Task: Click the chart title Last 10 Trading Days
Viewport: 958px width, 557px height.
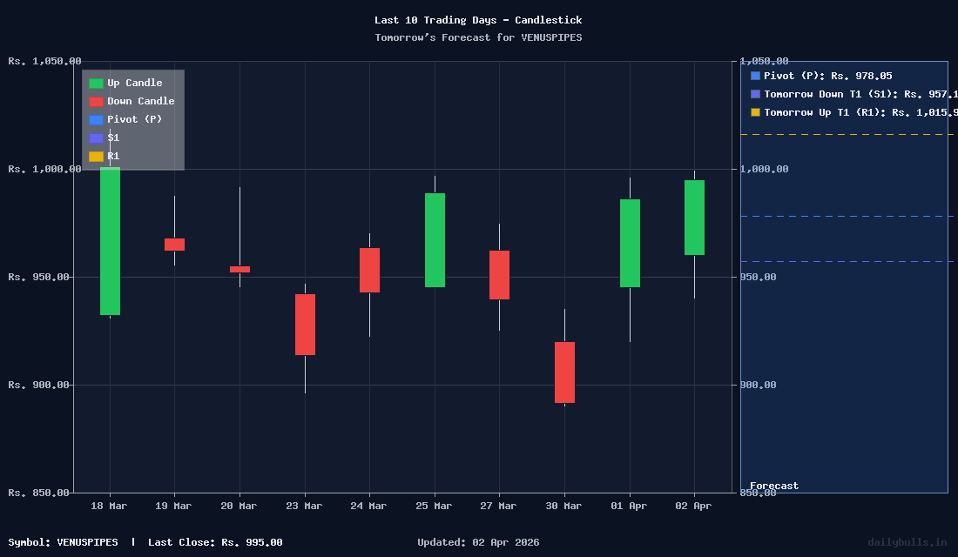Action: pos(478,20)
